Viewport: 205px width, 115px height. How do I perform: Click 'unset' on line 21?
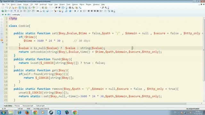(23, 93)
